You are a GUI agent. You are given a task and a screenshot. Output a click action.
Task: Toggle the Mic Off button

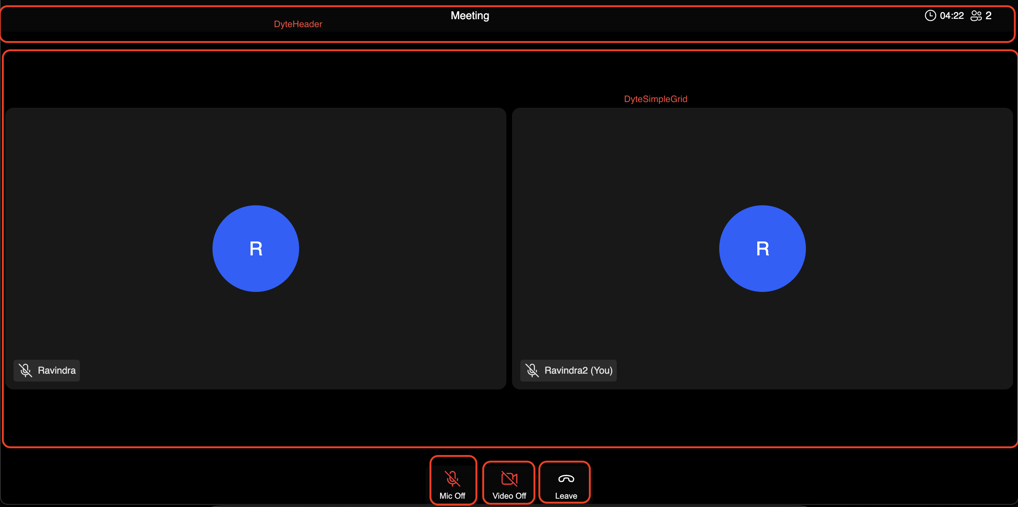452,484
